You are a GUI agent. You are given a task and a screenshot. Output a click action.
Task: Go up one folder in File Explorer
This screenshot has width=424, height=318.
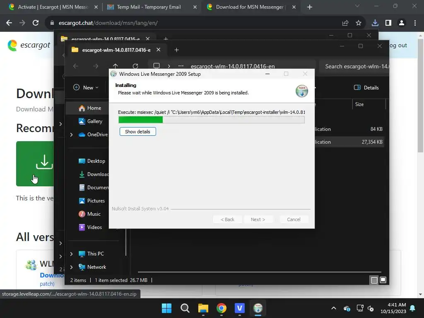click(115, 66)
